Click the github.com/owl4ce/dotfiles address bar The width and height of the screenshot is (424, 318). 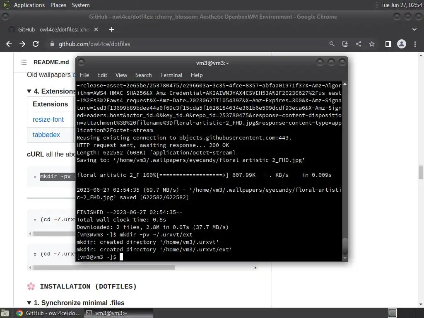[x=94, y=44]
